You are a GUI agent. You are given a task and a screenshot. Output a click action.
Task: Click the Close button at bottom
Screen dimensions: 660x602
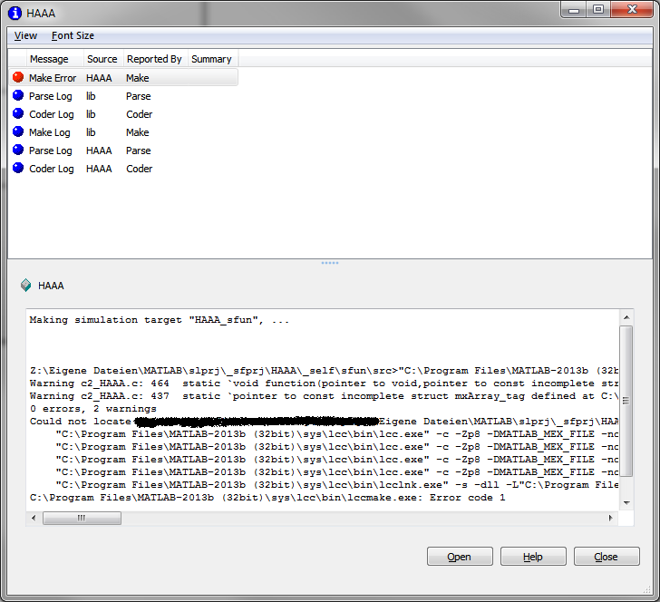click(x=606, y=557)
